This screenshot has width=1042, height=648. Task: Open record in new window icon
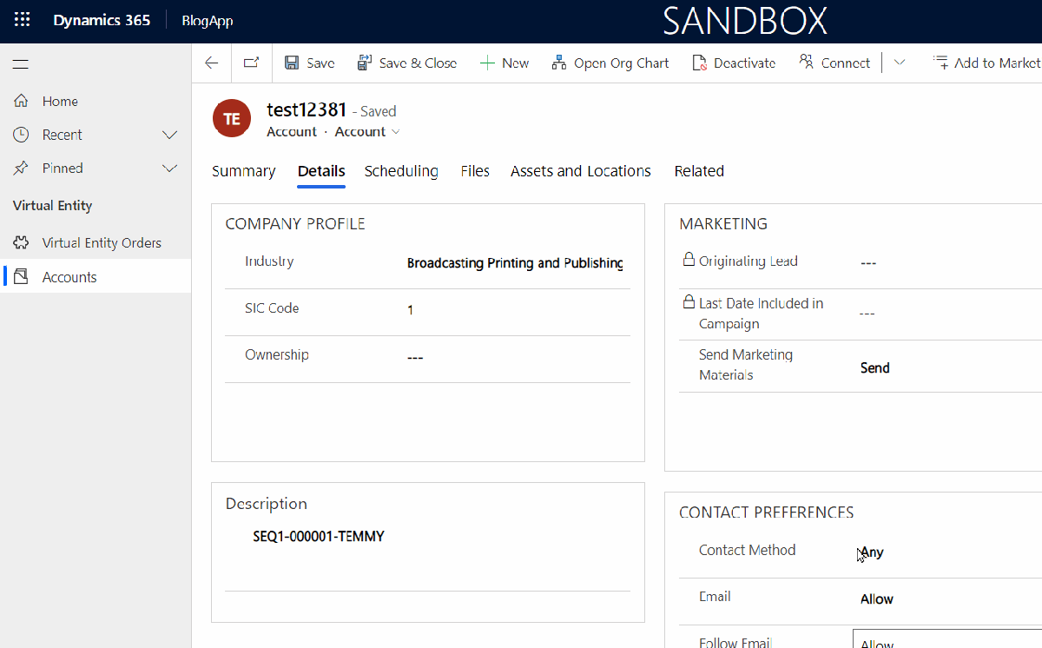pos(251,63)
